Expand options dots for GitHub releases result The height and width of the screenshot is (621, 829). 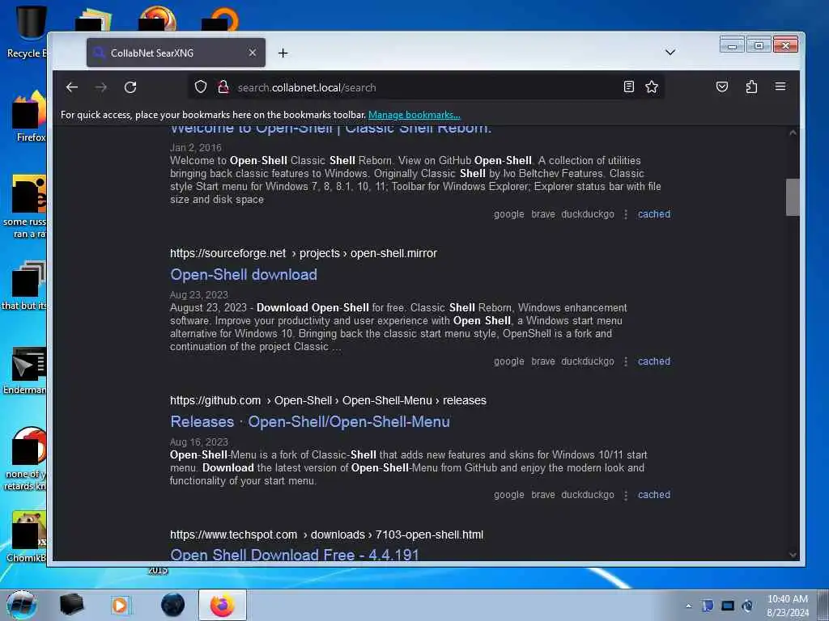coord(626,495)
